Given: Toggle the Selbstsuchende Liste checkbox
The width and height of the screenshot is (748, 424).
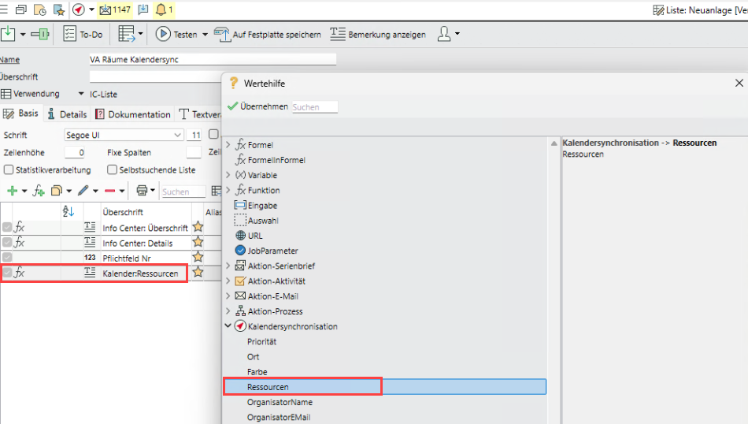Looking at the screenshot, I should [112, 169].
